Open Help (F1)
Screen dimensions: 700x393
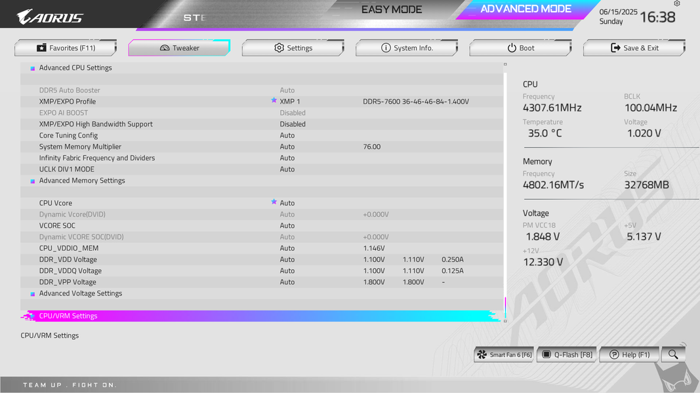pos(629,354)
